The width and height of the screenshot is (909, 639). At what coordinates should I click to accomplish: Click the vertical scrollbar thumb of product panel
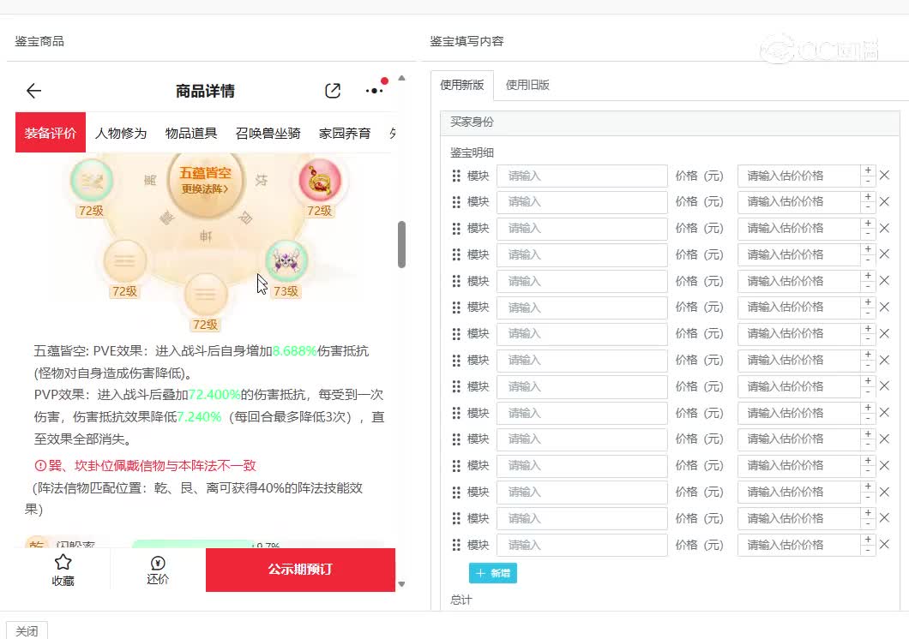click(401, 244)
